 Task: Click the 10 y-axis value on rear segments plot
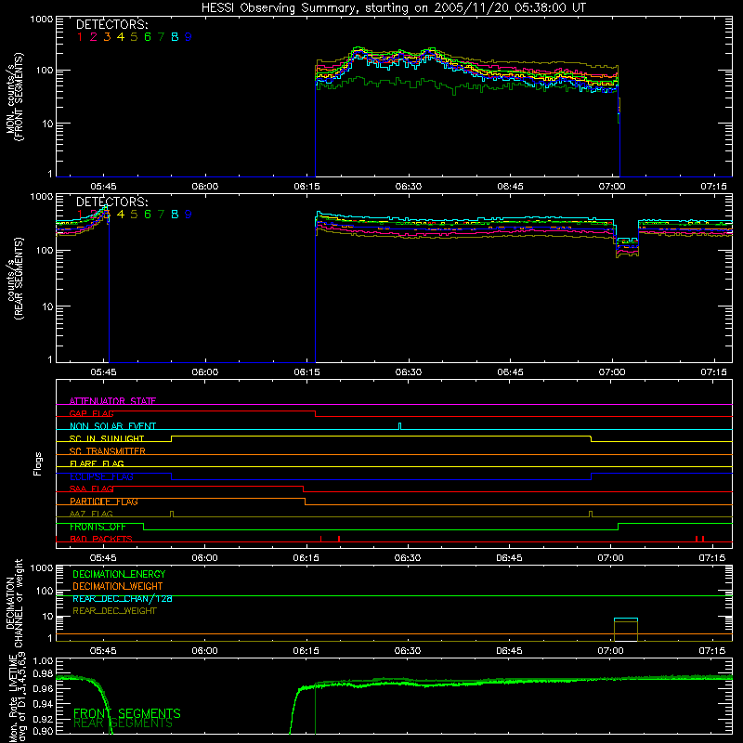point(47,306)
